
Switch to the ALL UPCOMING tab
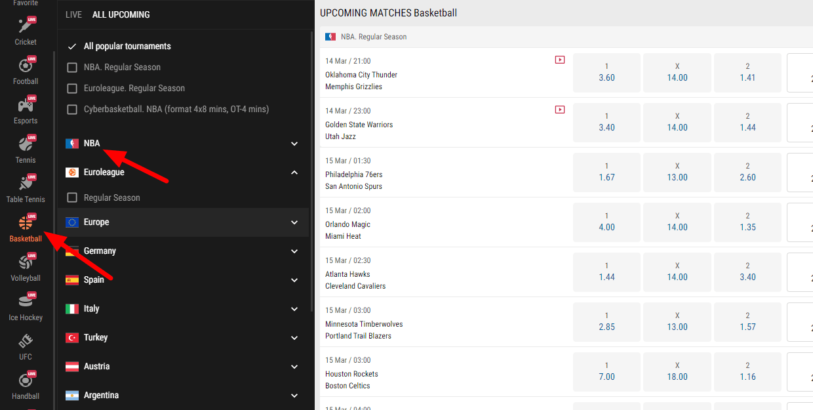(x=121, y=14)
